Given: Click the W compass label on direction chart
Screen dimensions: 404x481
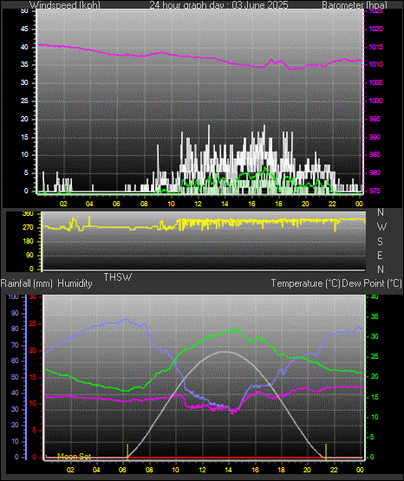Looking at the screenshot, I should pos(381,227).
